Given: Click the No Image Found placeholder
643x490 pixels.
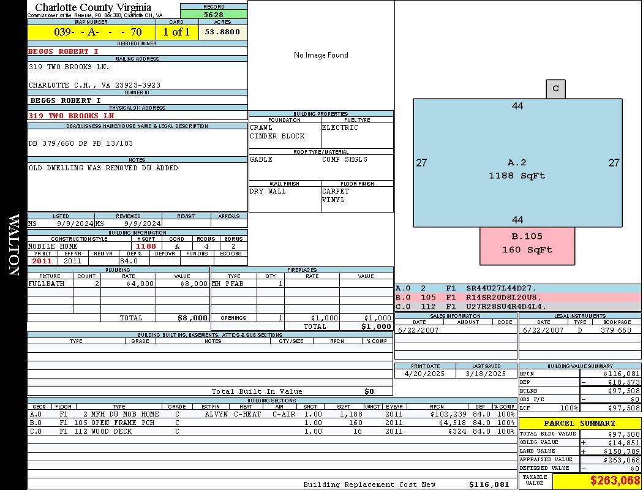Looking at the screenshot, I should [321, 55].
